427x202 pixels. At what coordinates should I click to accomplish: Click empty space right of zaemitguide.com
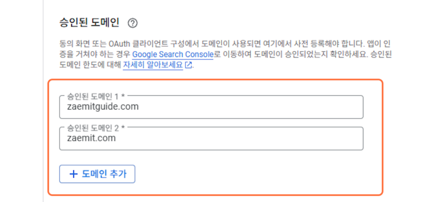(x=249, y=107)
